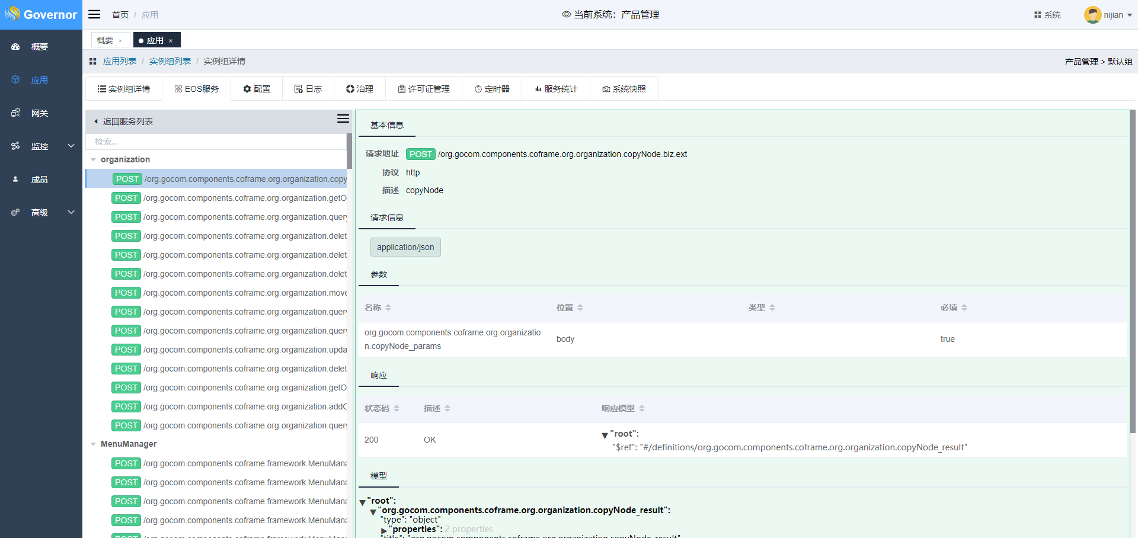Click the hamburger menu icon beside Governor logo
This screenshot has width=1138, height=538.
[94, 14]
